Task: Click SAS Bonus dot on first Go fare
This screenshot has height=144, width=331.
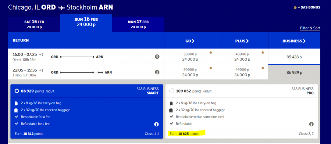Action: pyautogui.click(x=210, y=53)
